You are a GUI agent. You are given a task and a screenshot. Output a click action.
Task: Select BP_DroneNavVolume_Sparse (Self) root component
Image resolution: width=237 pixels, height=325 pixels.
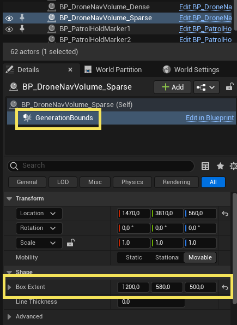[121, 105]
